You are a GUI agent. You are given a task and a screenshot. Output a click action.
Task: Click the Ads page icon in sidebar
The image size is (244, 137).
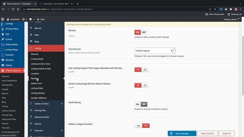click(x=3, y=34)
